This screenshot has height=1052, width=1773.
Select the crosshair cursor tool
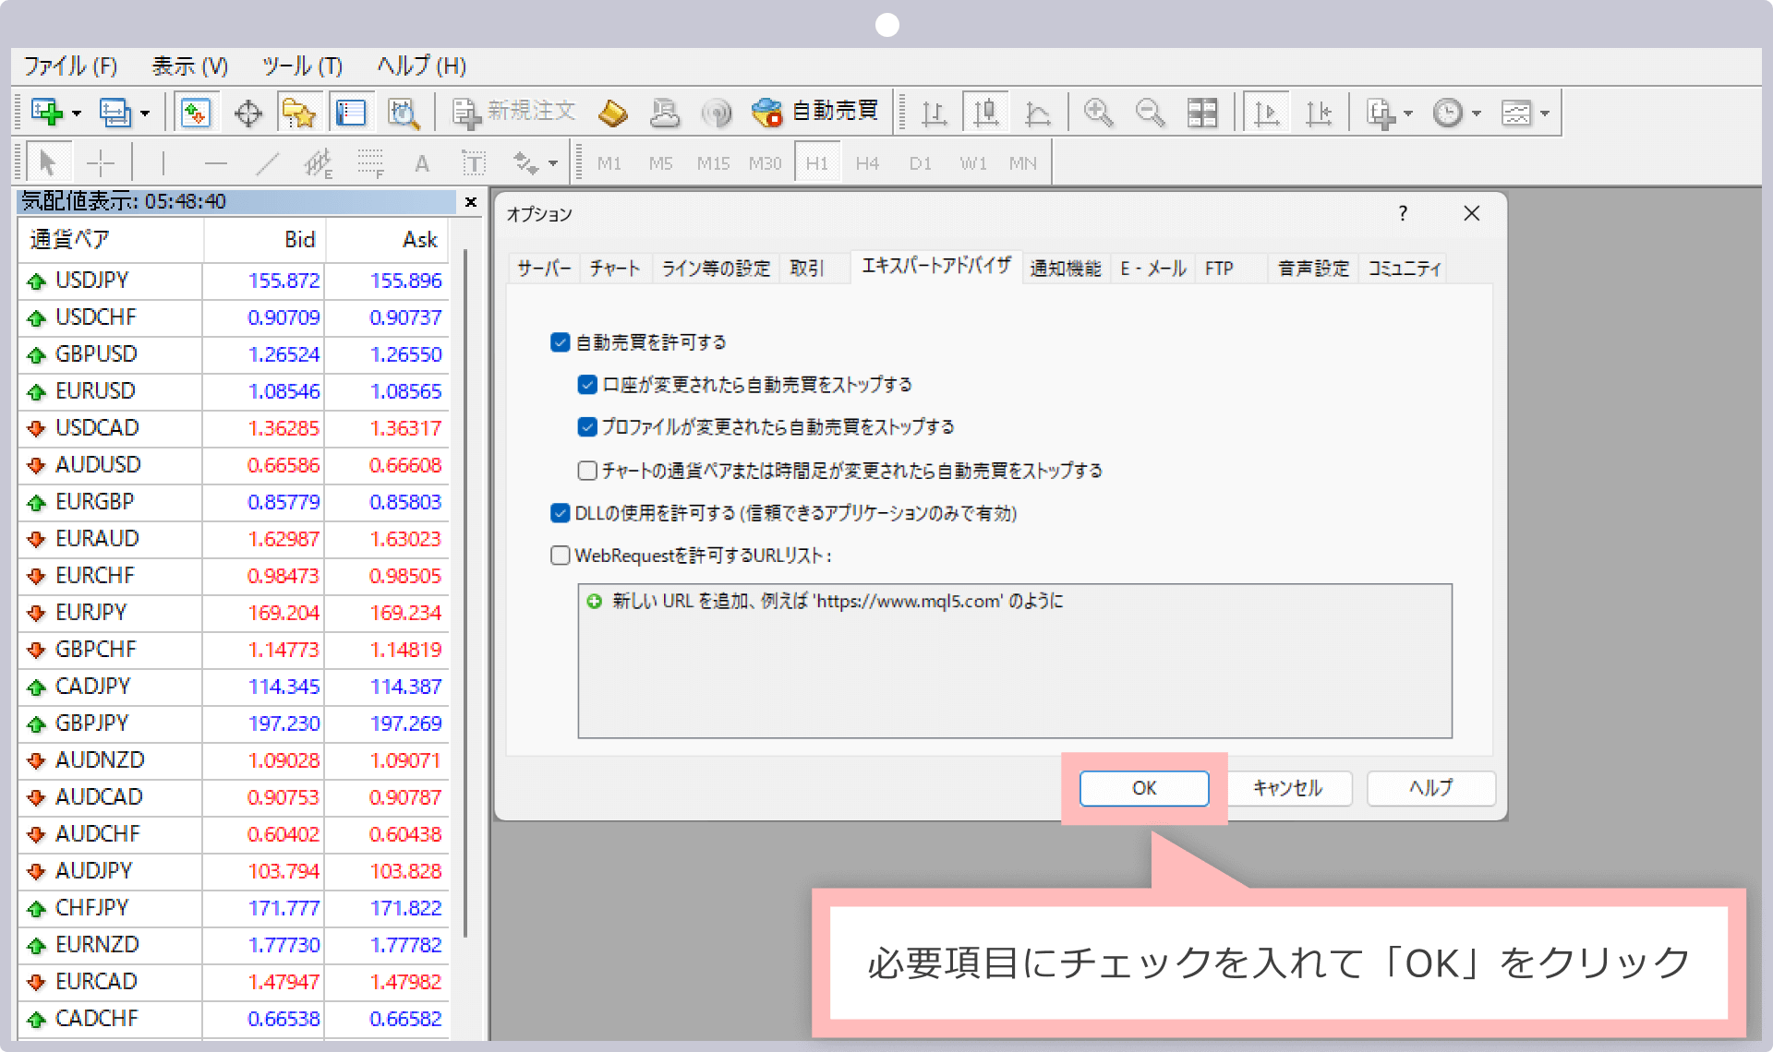click(x=101, y=162)
